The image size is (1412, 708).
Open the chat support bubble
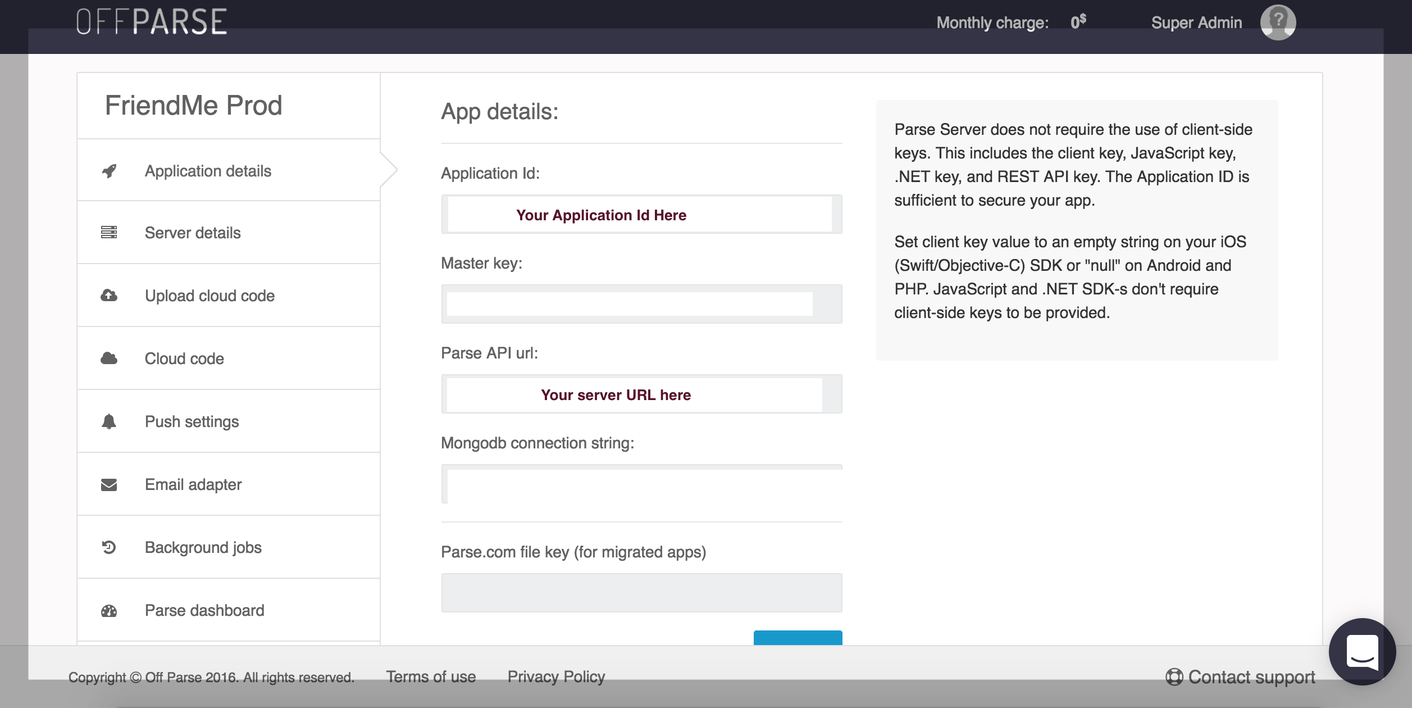tap(1362, 652)
